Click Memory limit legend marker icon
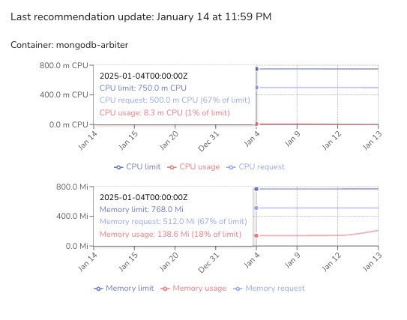Screen dimensions: 407x320 (98, 289)
